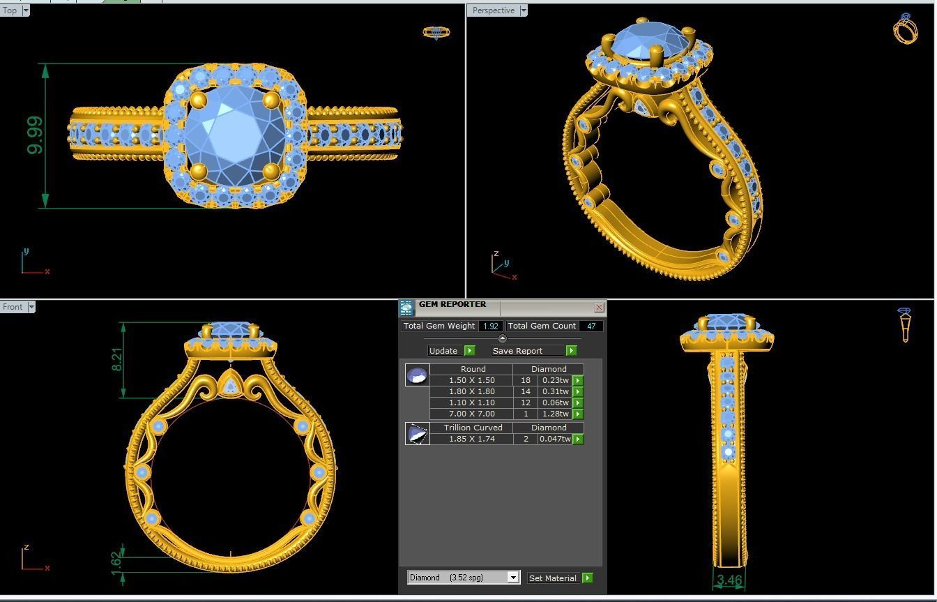Click the Top viewport label
The width and height of the screenshot is (937, 602).
10,10
